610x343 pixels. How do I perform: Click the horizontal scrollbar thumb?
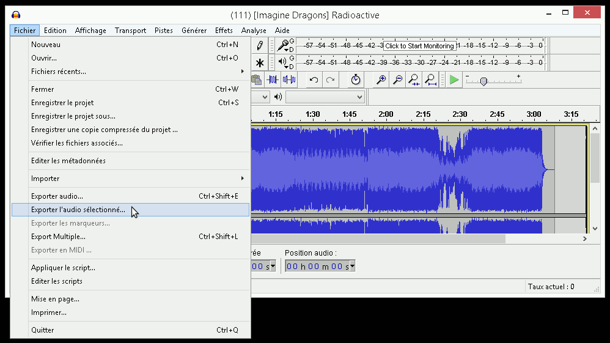[378, 238]
